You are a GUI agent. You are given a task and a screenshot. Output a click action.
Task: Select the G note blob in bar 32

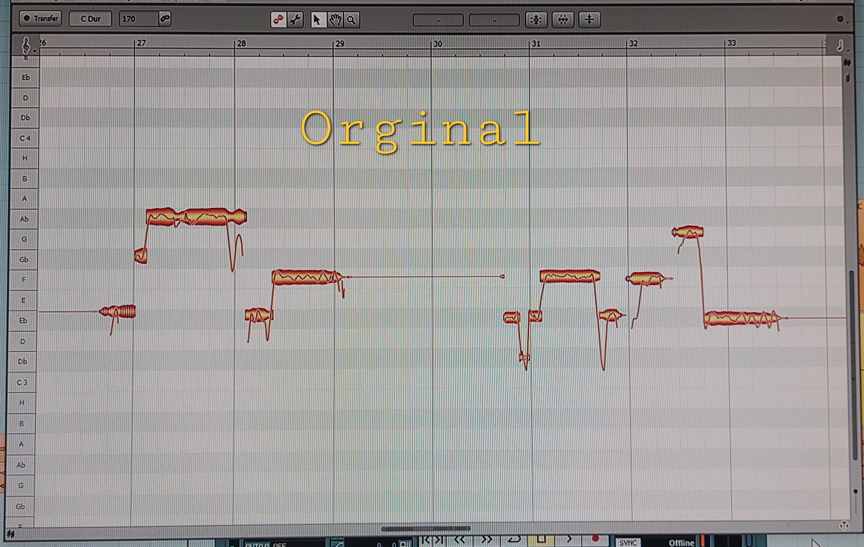point(687,232)
